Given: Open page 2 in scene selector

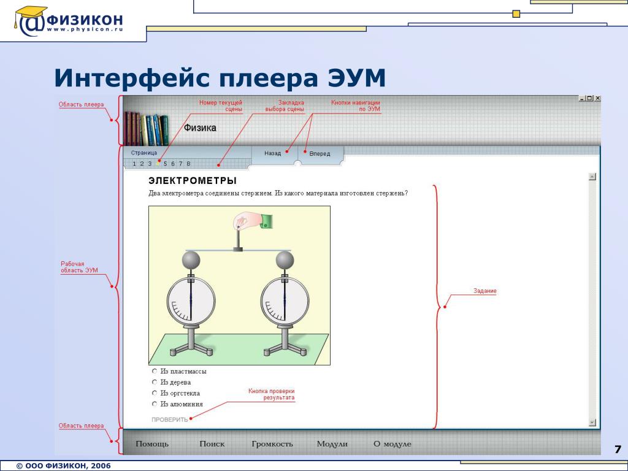Looking at the screenshot, I should coord(142,163).
